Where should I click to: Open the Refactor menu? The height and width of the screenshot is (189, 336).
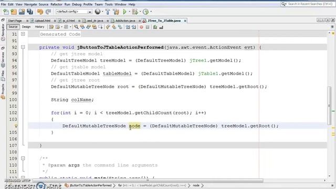(56, 4)
